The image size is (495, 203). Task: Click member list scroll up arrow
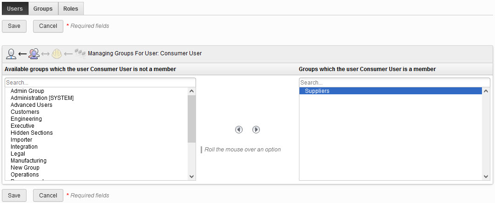tap(486, 91)
